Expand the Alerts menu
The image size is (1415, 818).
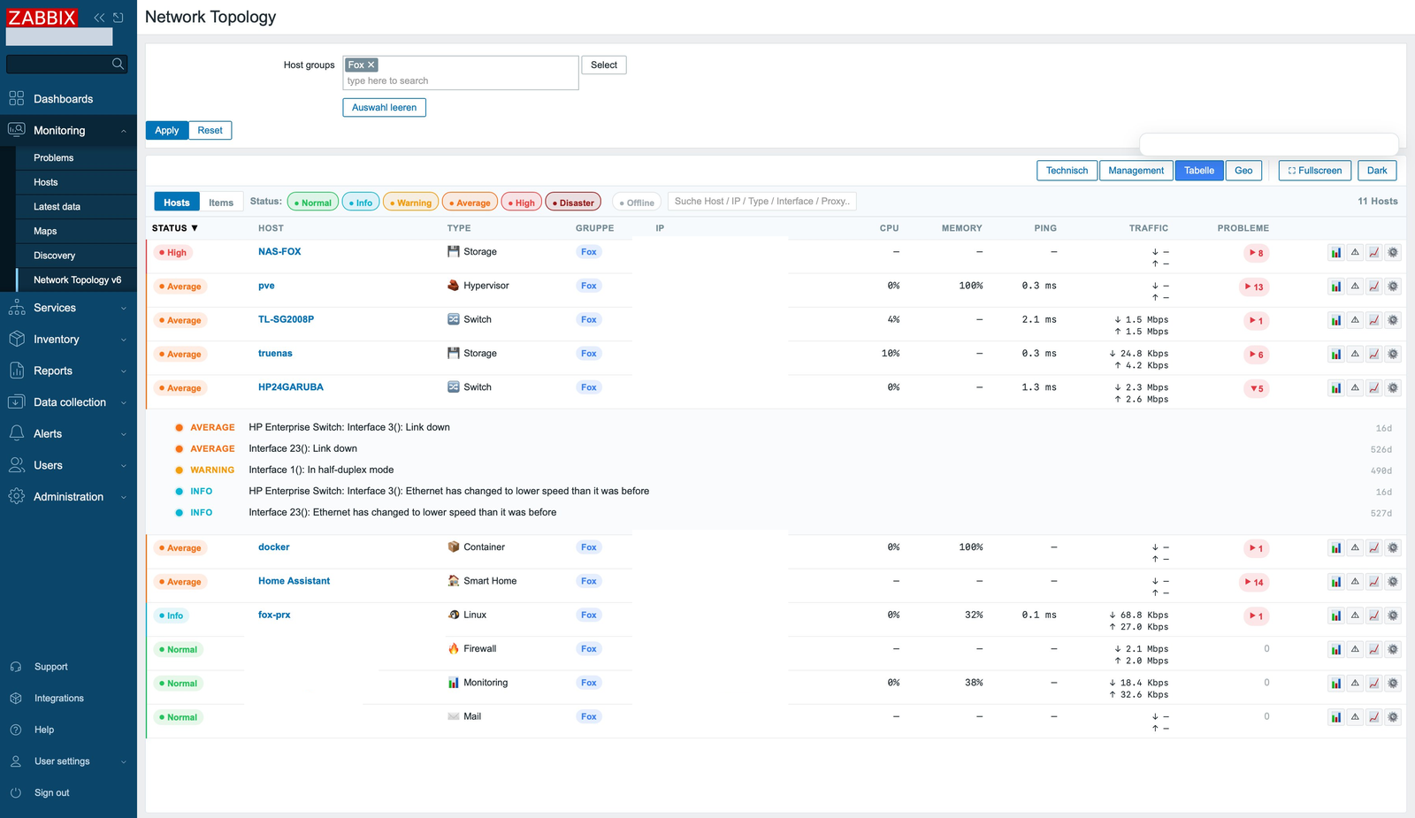[x=68, y=434]
